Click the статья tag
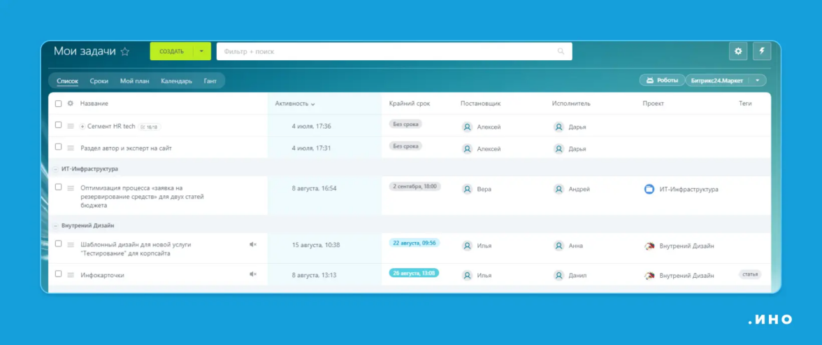The height and width of the screenshot is (345, 822). tap(749, 274)
